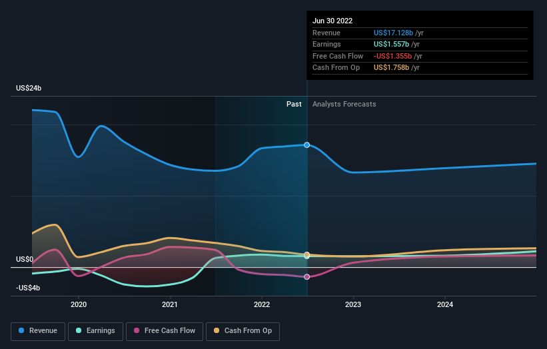The width and height of the screenshot is (547, 349).
Task: Click the 2022 x-axis label
Action: [262, 304]
